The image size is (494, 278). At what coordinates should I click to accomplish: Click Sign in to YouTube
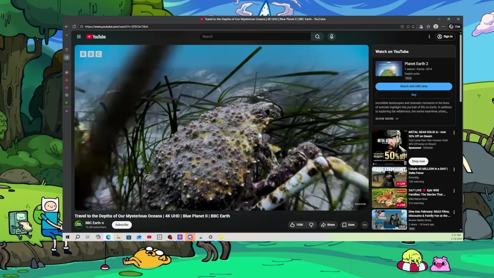(x=445, y=37)
